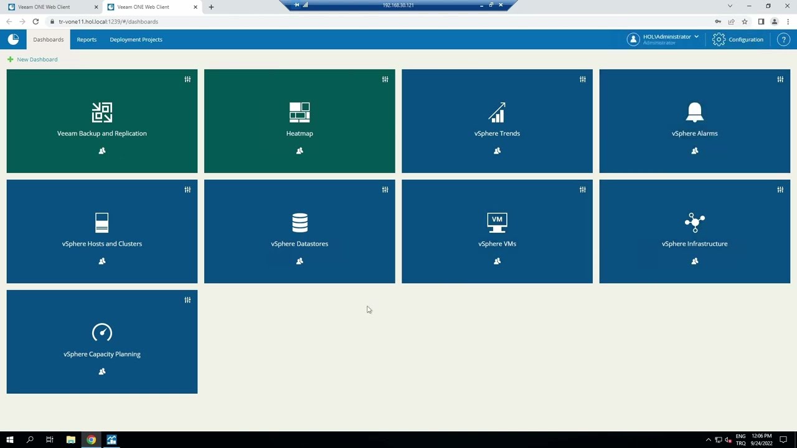Open Chrome three-dot menu

[788, 22]
